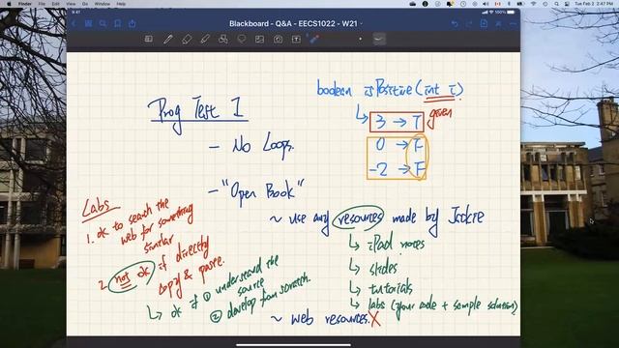Screen dimensions: 619x348
Task: Undo the last stroke
Action: (x=455, y=24)
